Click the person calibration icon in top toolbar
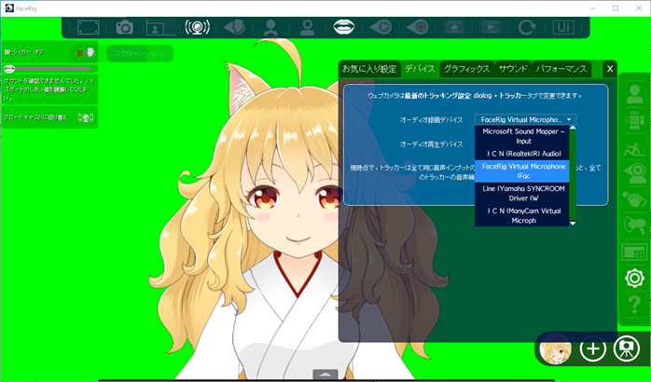 pos(270,27)
